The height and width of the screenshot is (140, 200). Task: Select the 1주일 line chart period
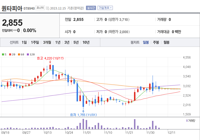pyautogui.click(x=35, y=42)
